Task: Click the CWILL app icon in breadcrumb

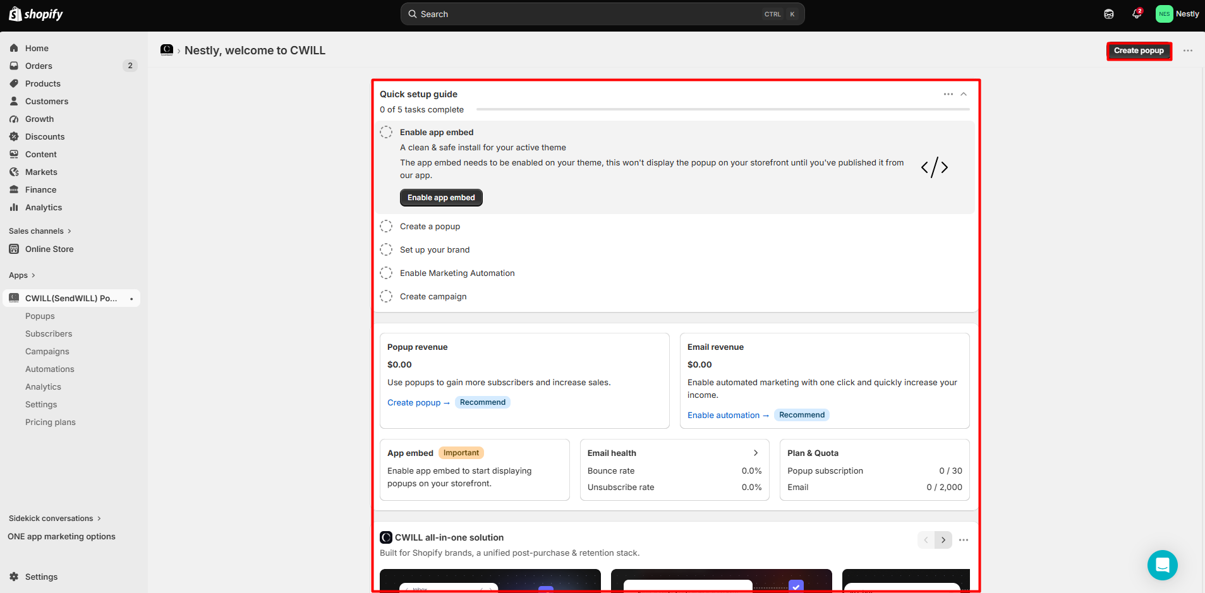Action: pos(167,50)
